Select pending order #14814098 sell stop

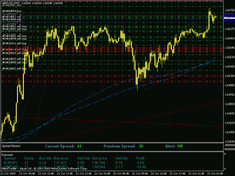tap(14, 62)
